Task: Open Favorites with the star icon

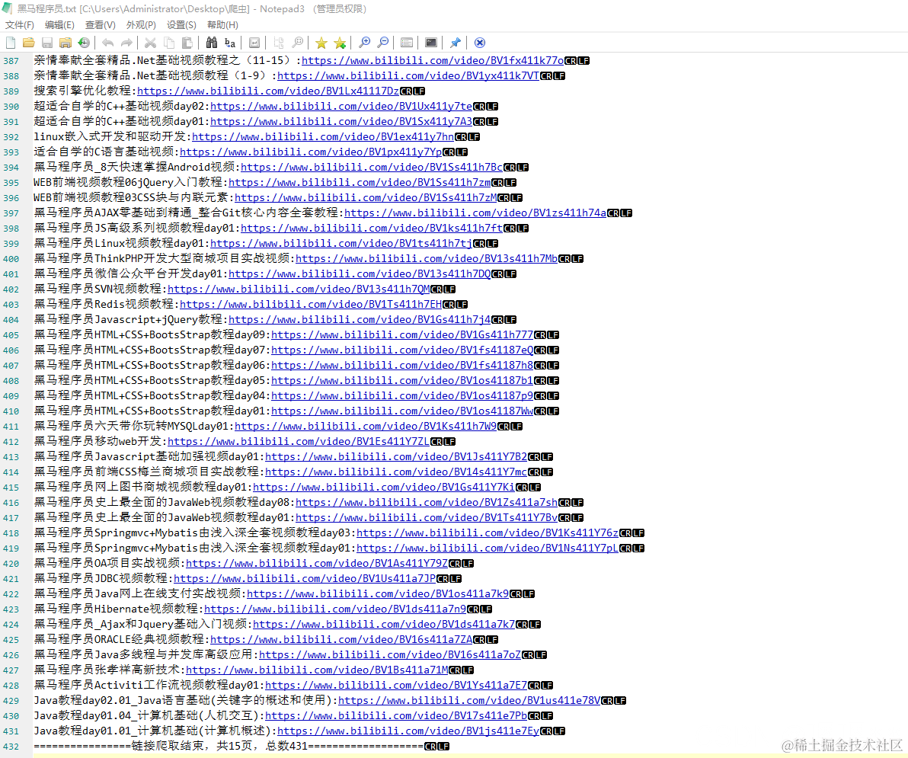Action: click(x=321, y=43)
